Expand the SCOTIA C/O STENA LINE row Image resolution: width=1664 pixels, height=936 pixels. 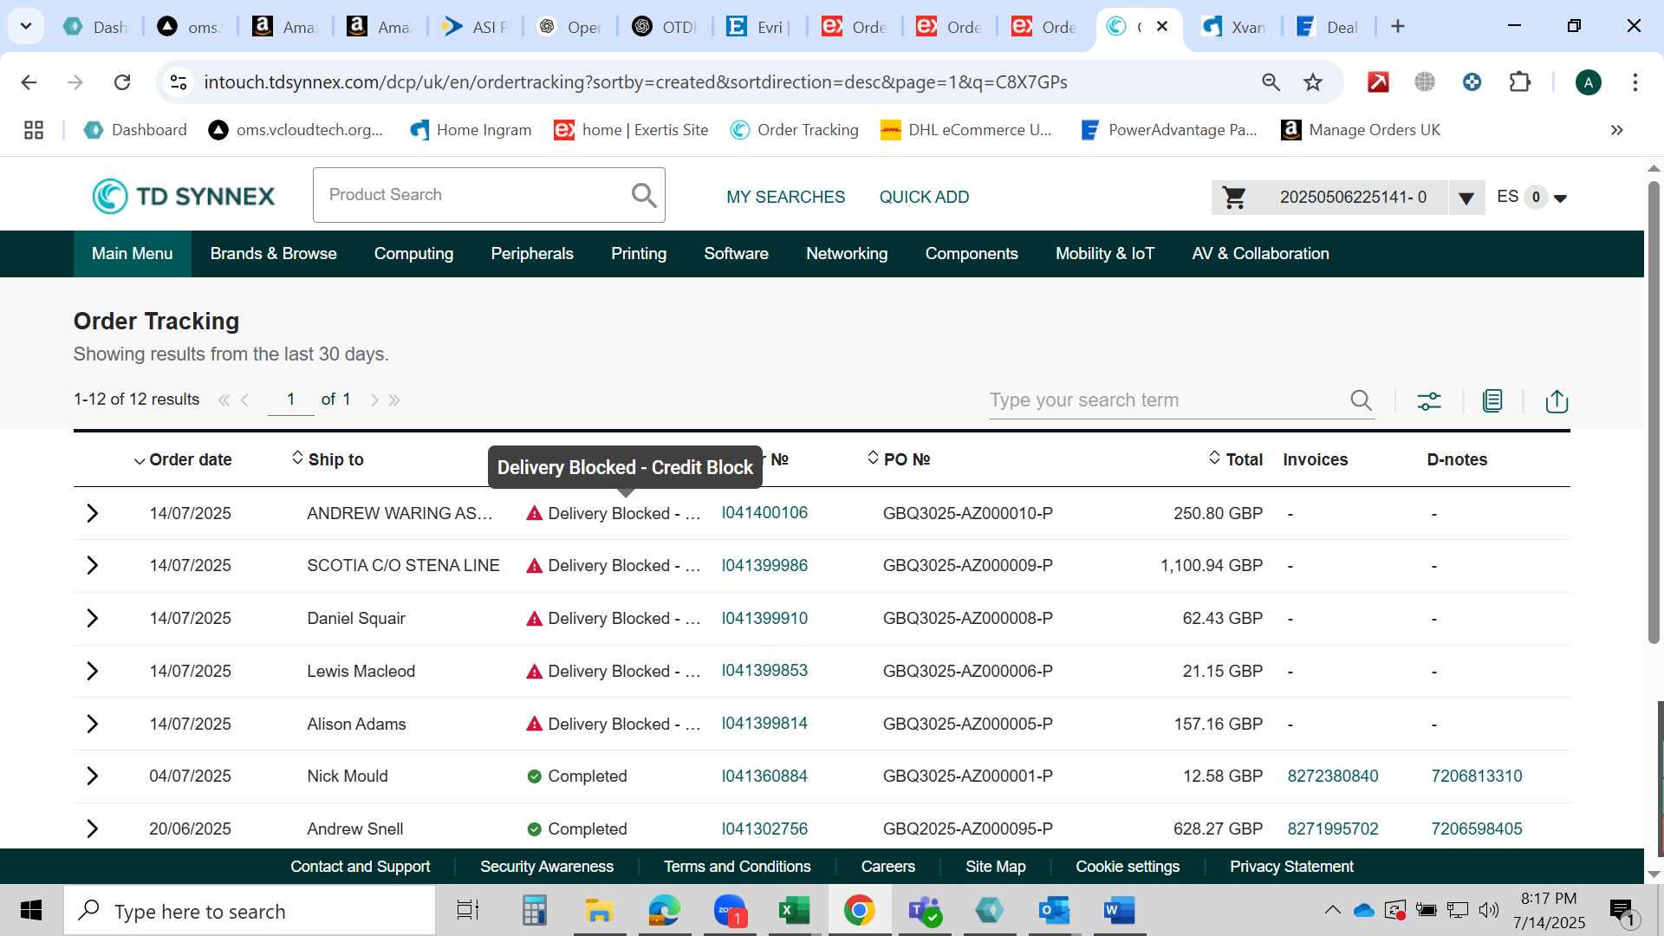92,565
